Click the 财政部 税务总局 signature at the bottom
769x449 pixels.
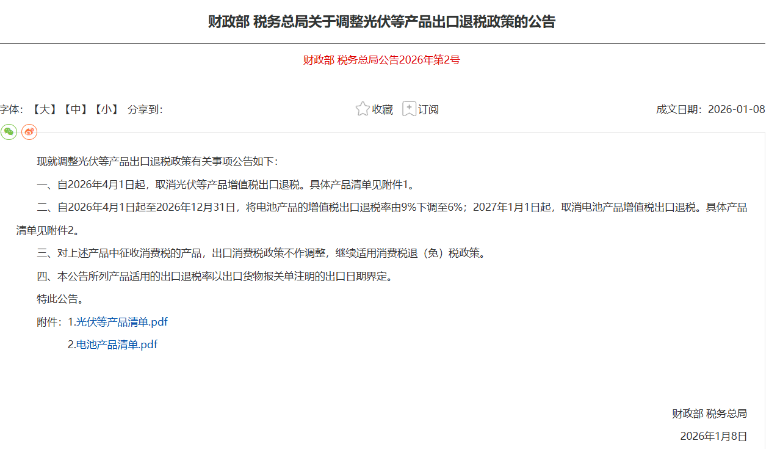point(709,414)
